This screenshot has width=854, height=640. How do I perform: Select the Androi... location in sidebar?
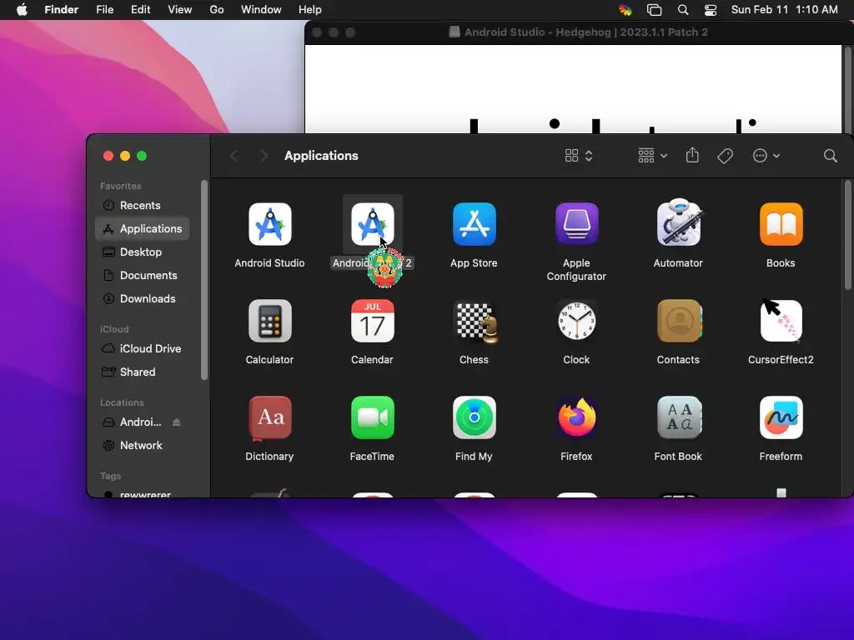(140, 422)
